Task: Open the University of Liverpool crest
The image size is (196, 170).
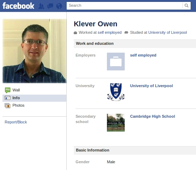Action: point(116,92)
